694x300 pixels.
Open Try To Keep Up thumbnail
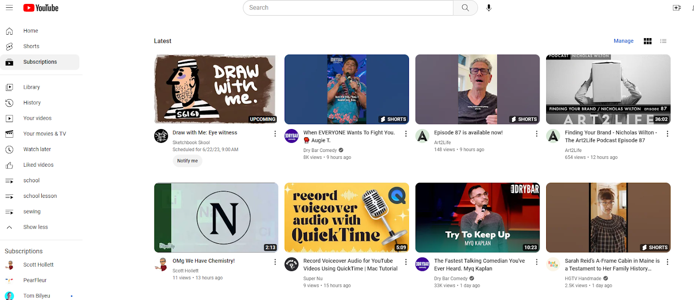(x=478, y=217)
